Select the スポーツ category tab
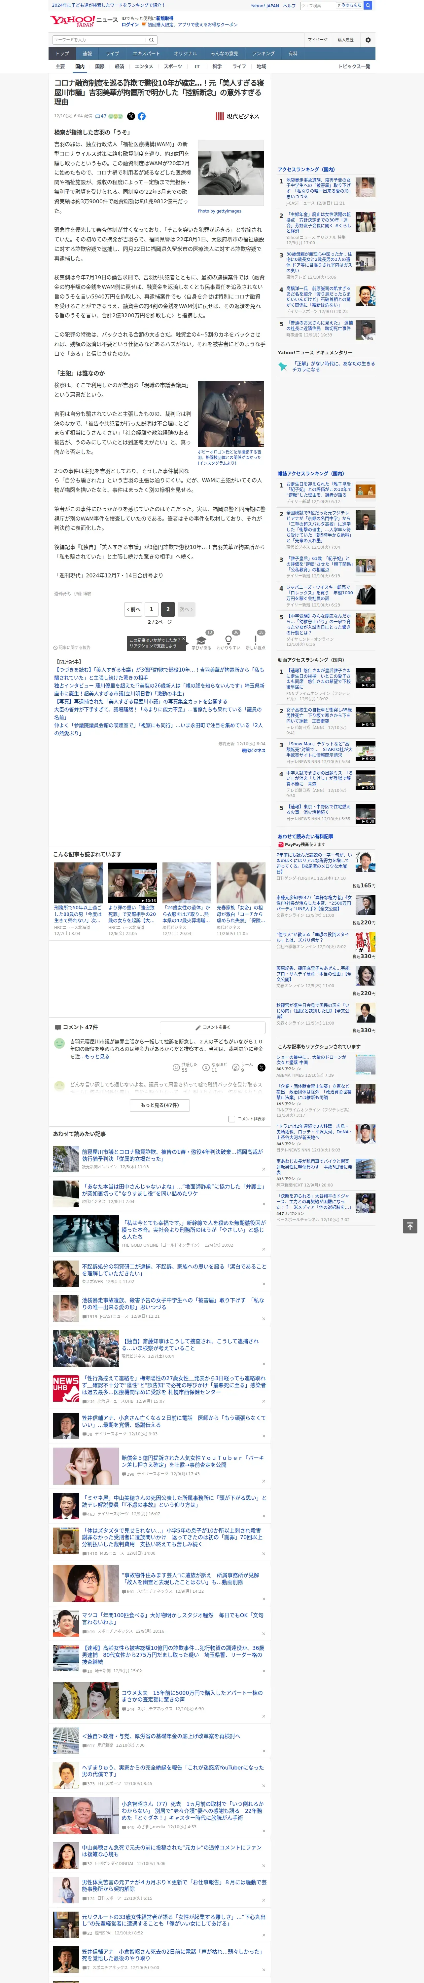 (x=173, y=67)
